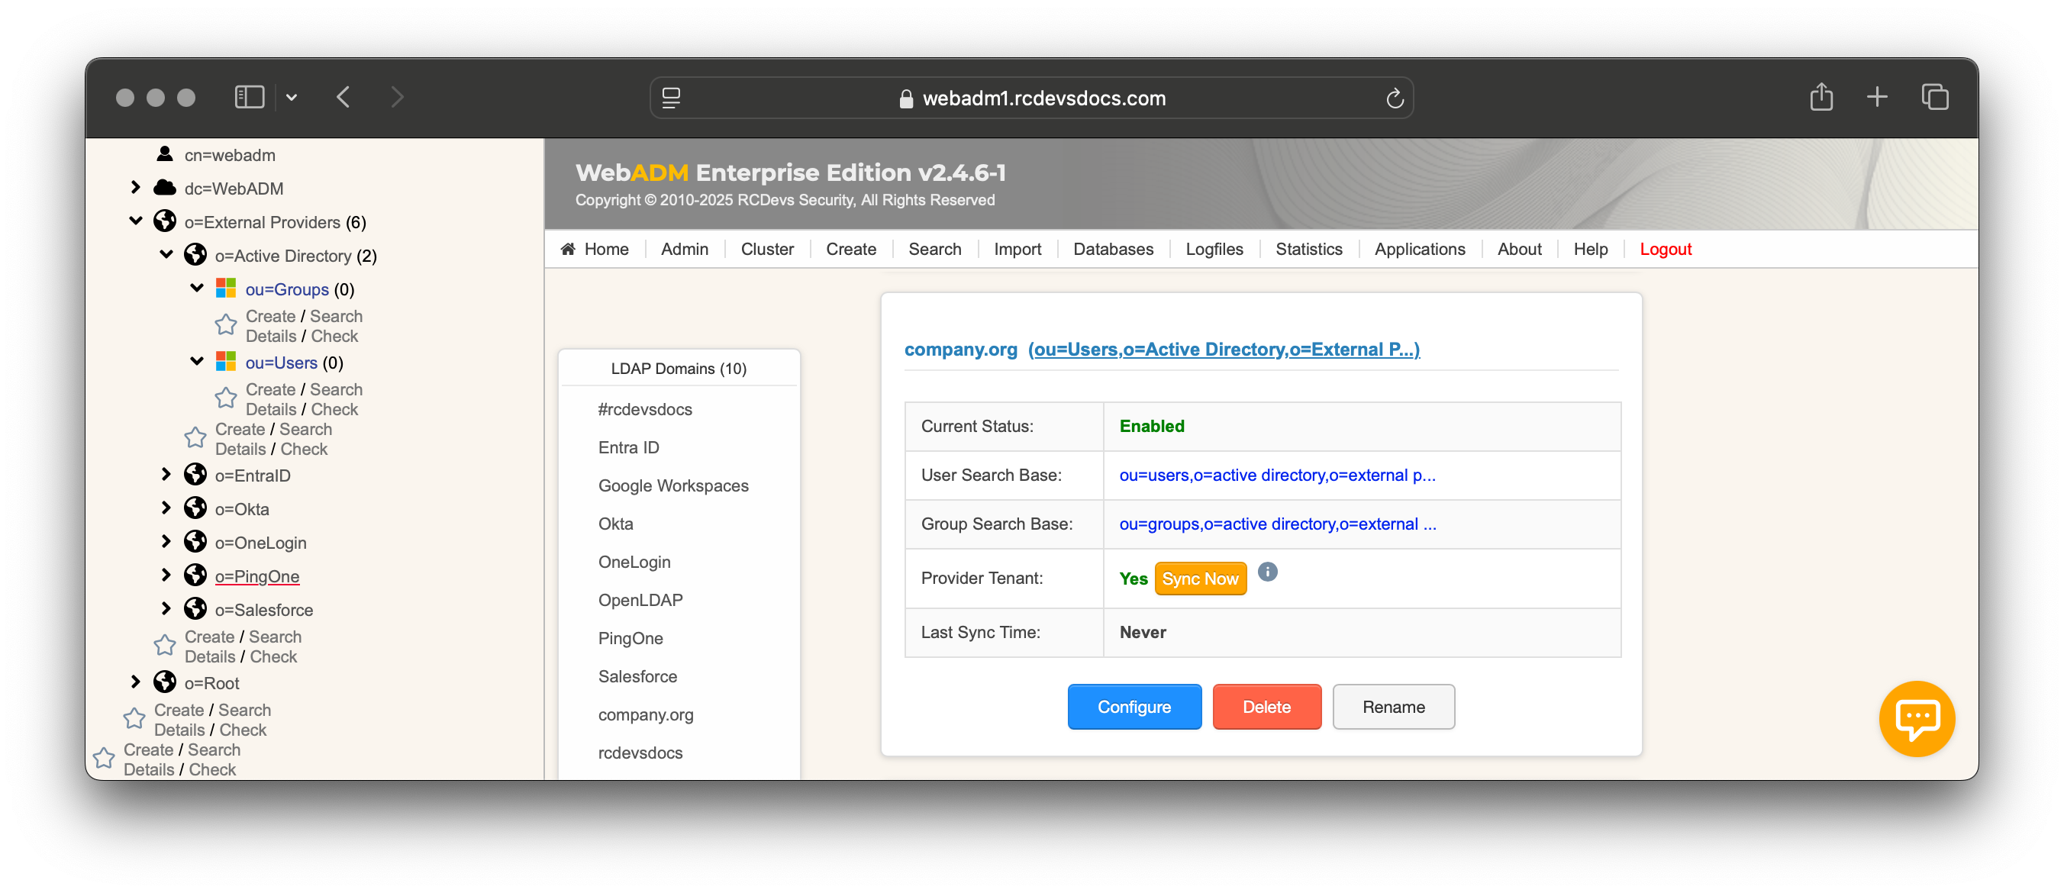Click the o=Salesforce globe icon
This screenshot has width=2064, height=893.
(195, 610)
